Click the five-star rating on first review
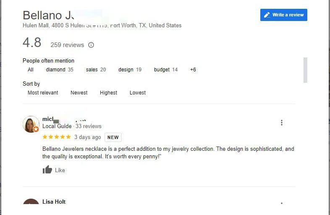Image resolution: width=330 pixels, height=215 pixels. 57,137
